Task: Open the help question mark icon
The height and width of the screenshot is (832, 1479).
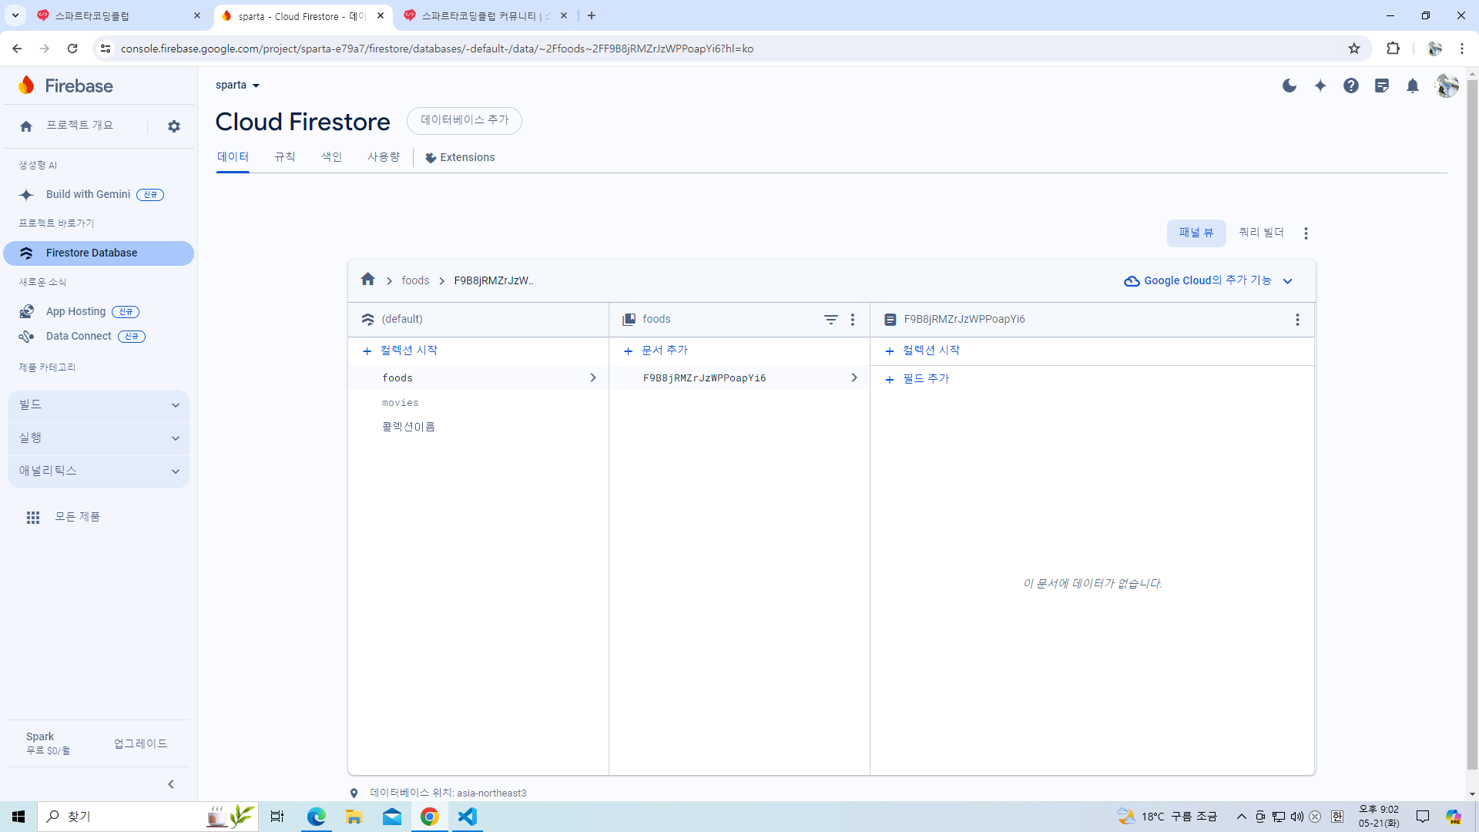Action: click(1351, 86)
